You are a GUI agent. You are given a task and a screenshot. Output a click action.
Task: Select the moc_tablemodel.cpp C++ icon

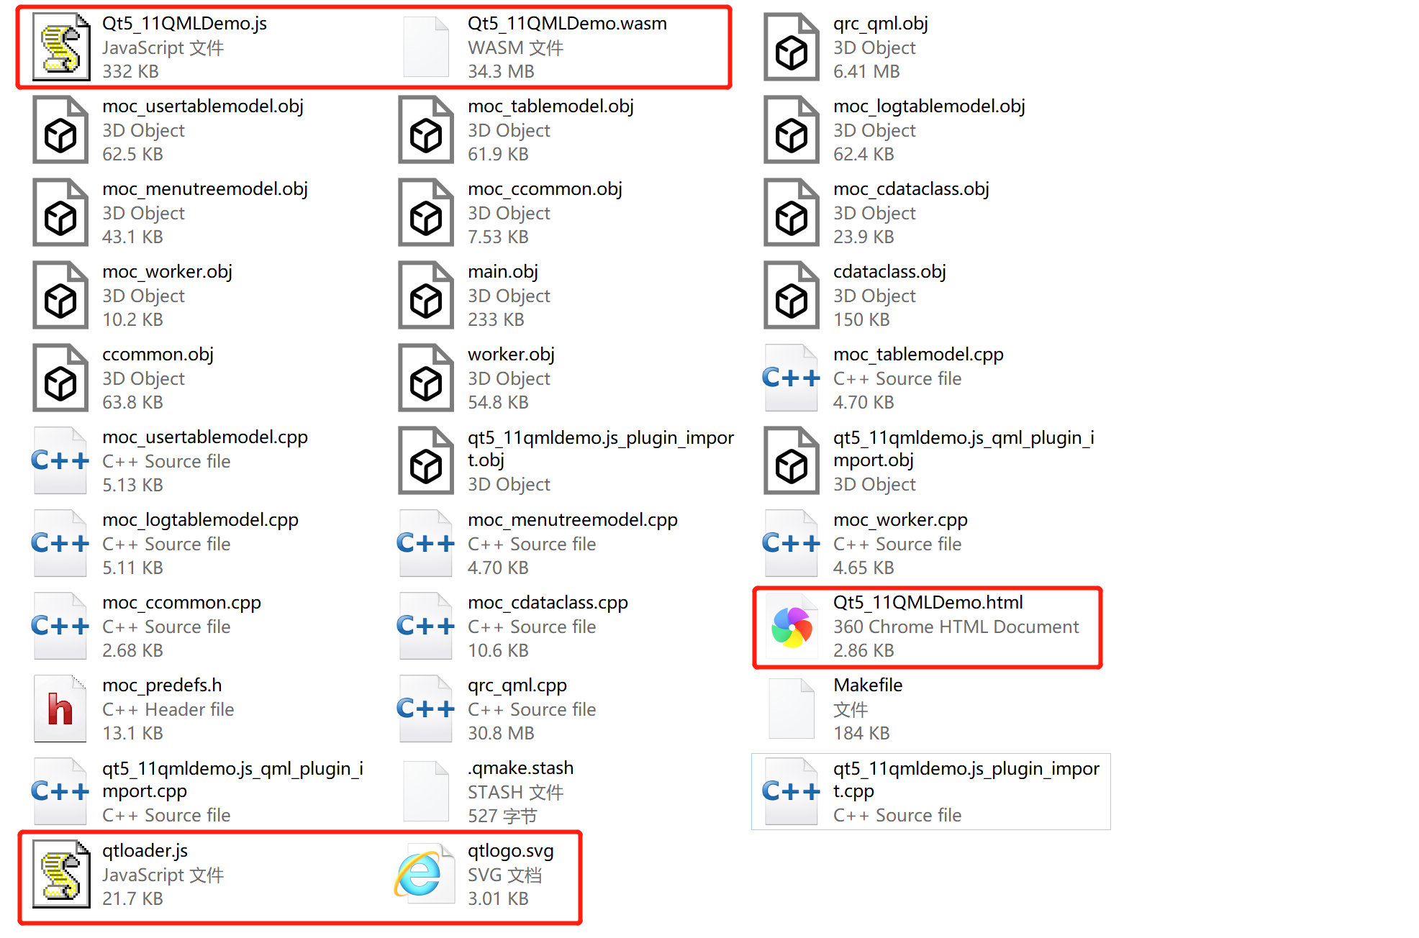pos(792,378)
